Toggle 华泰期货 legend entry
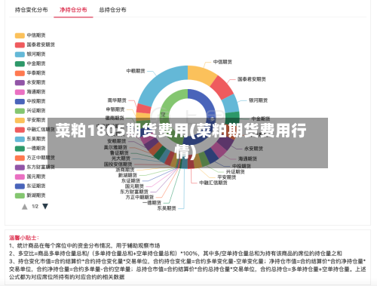 pos(30,73)
